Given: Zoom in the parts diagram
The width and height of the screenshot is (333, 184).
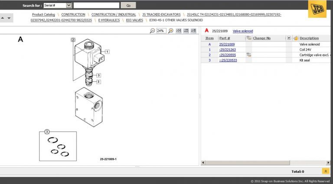Looking at the screenshot, I should coord(171,31).
